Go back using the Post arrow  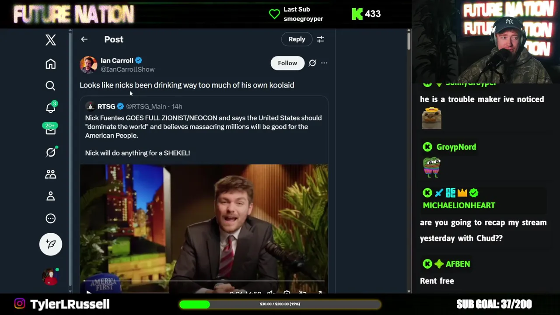[84, 39]
